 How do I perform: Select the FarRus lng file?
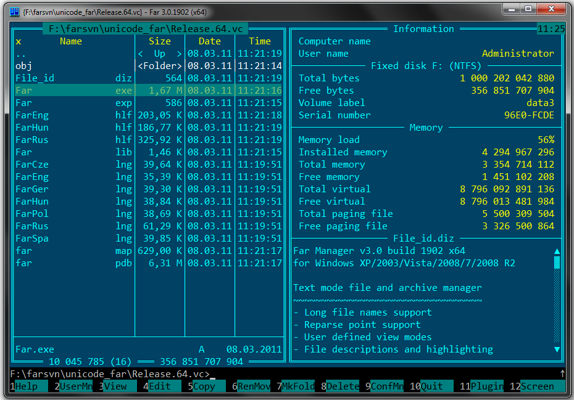(148, 226)
